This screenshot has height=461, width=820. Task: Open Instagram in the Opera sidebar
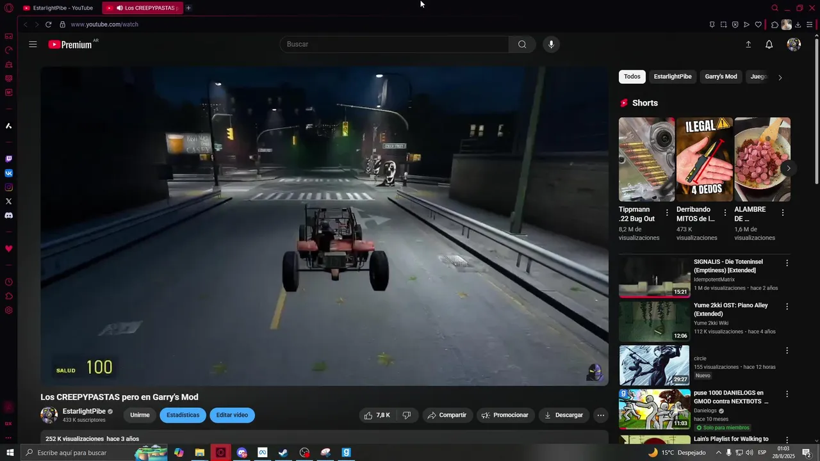tap(8, 187)
